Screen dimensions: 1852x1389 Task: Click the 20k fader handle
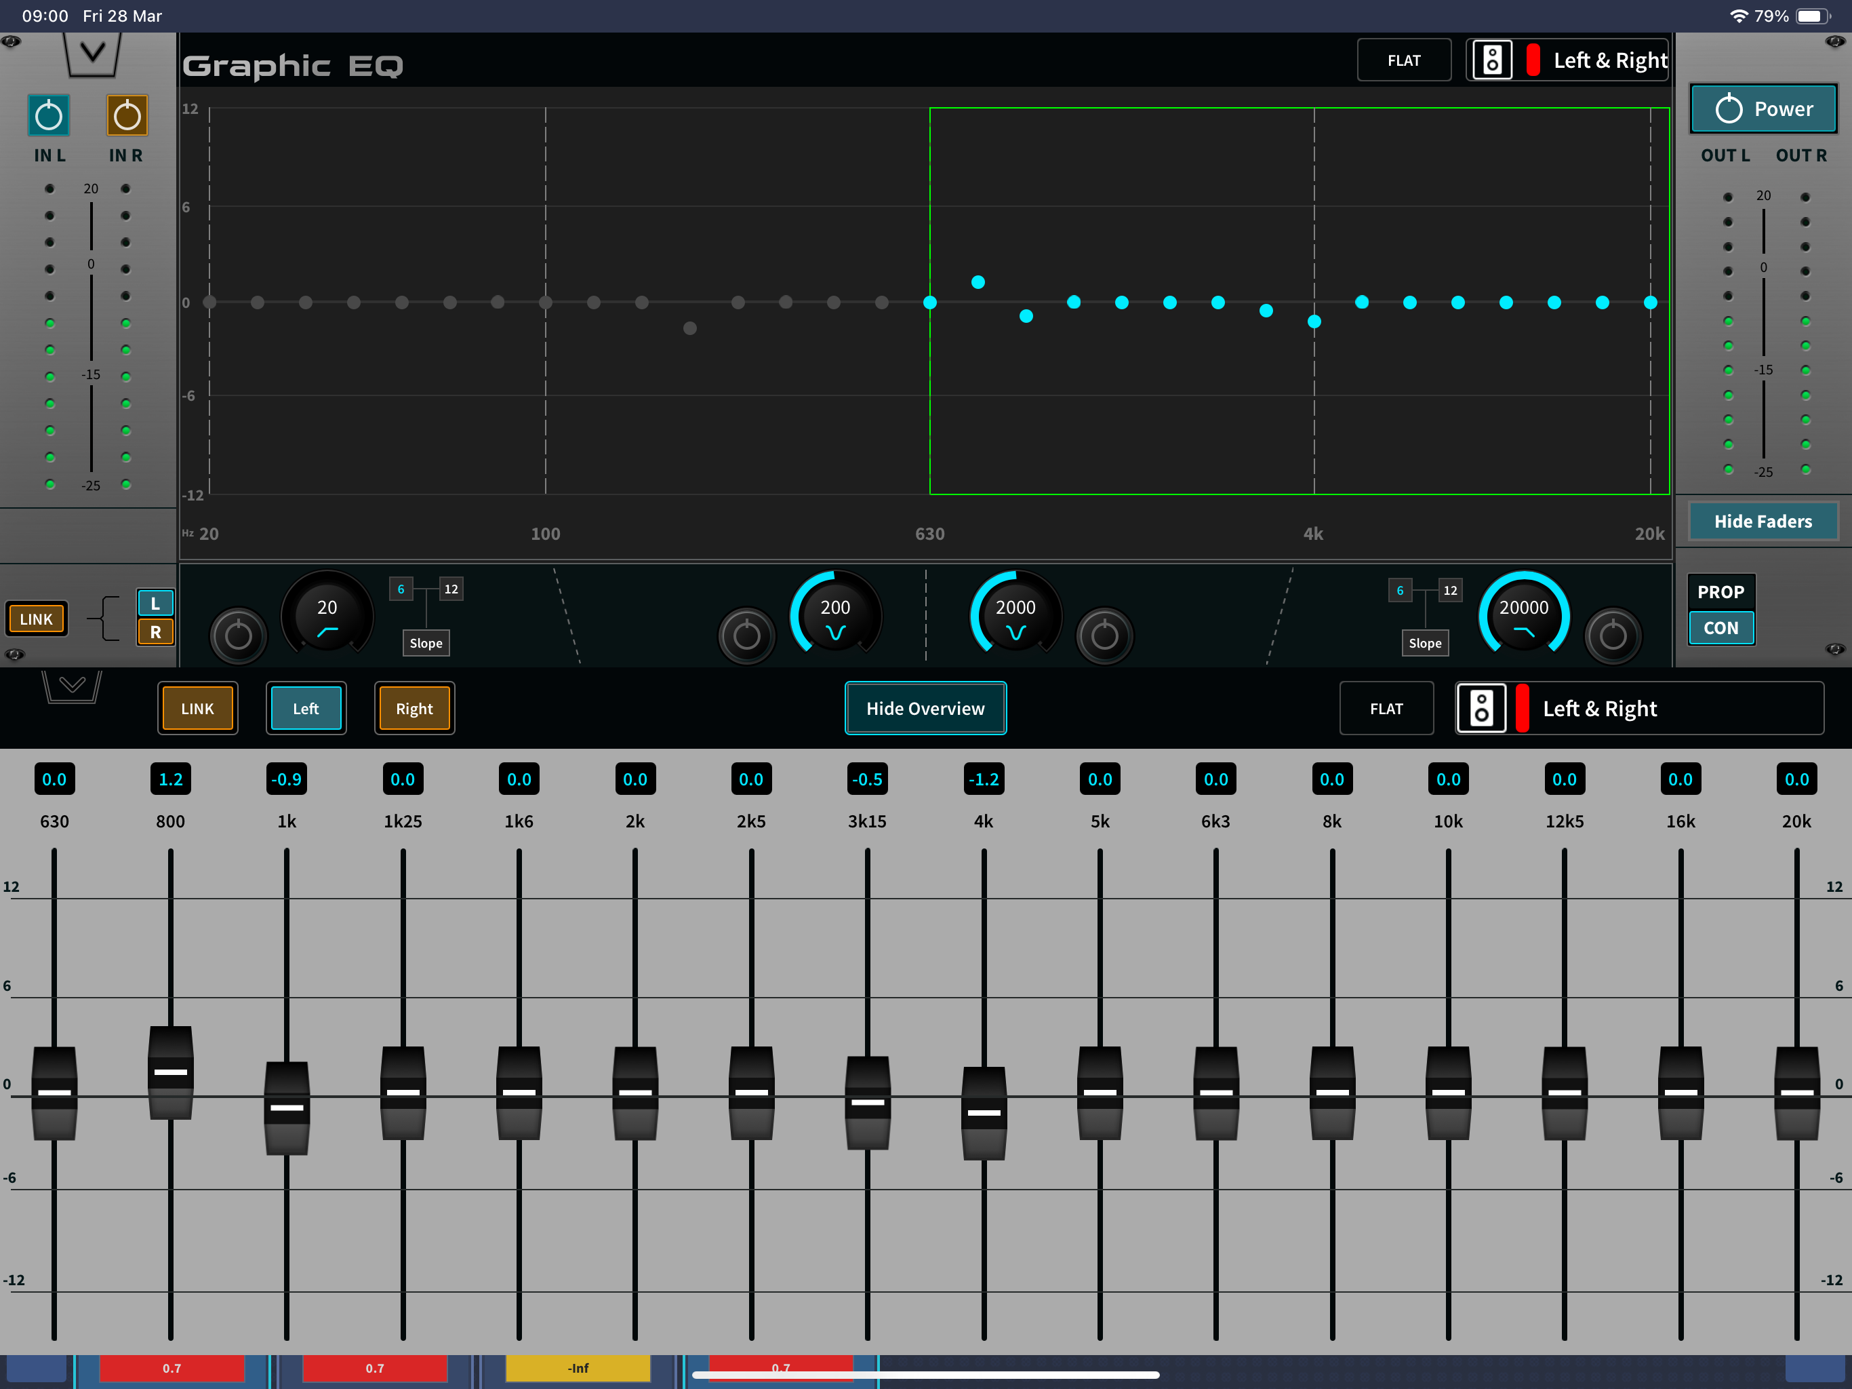click(x=1796, y=1093)
